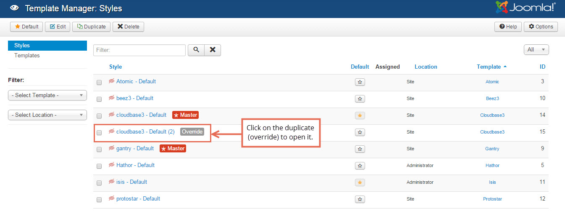Click the Edit toolbar button
This screenshot has width=565, height=211.
click(58, 27)
